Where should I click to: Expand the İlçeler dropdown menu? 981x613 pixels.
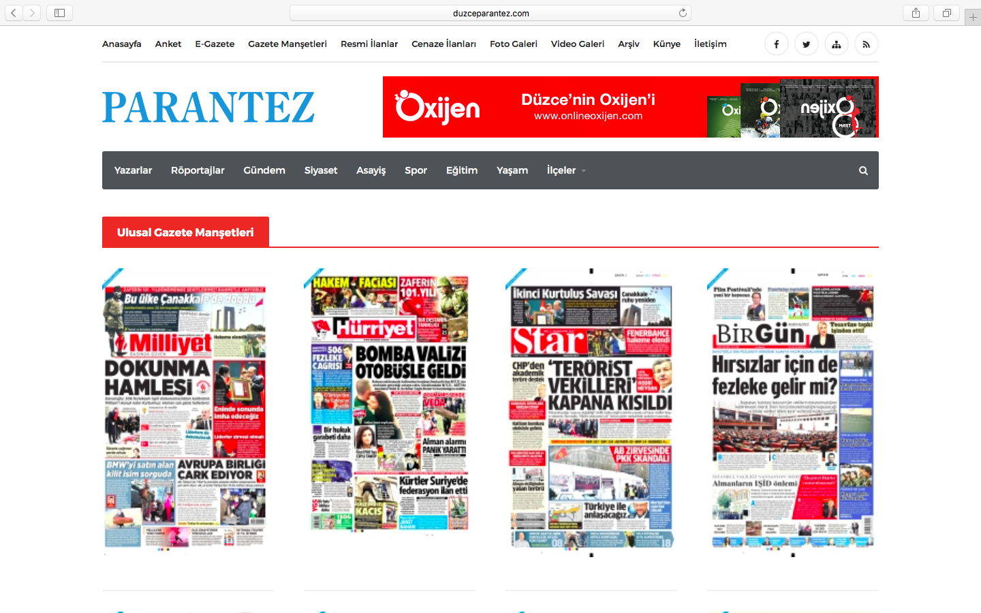[x=566, y=170]
